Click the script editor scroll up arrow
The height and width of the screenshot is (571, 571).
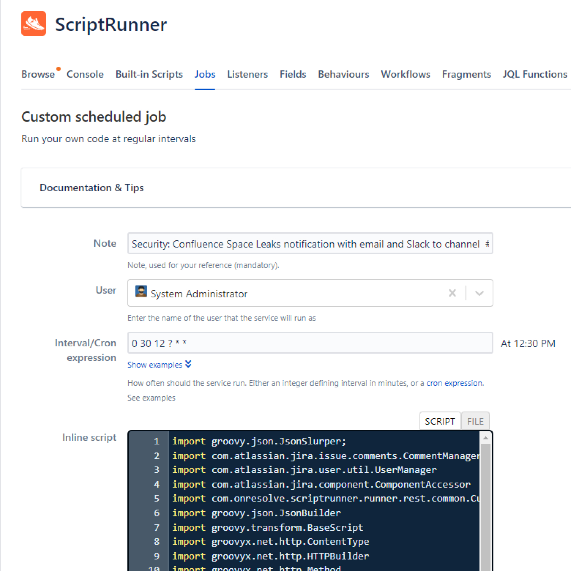[486, 438]
